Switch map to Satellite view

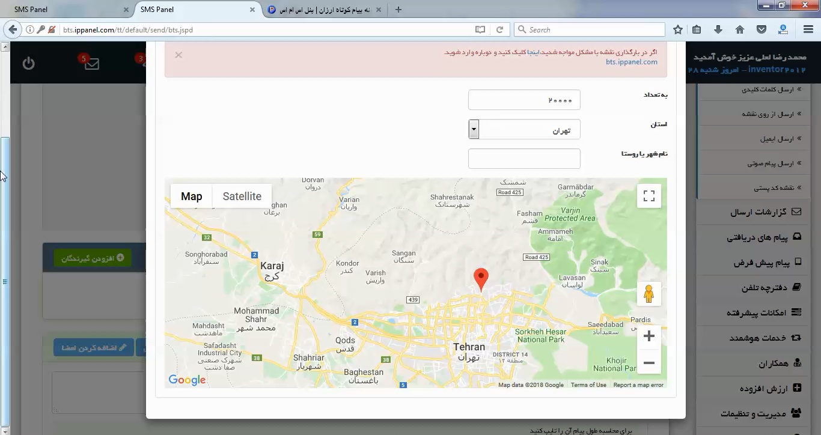click(242, 196)
